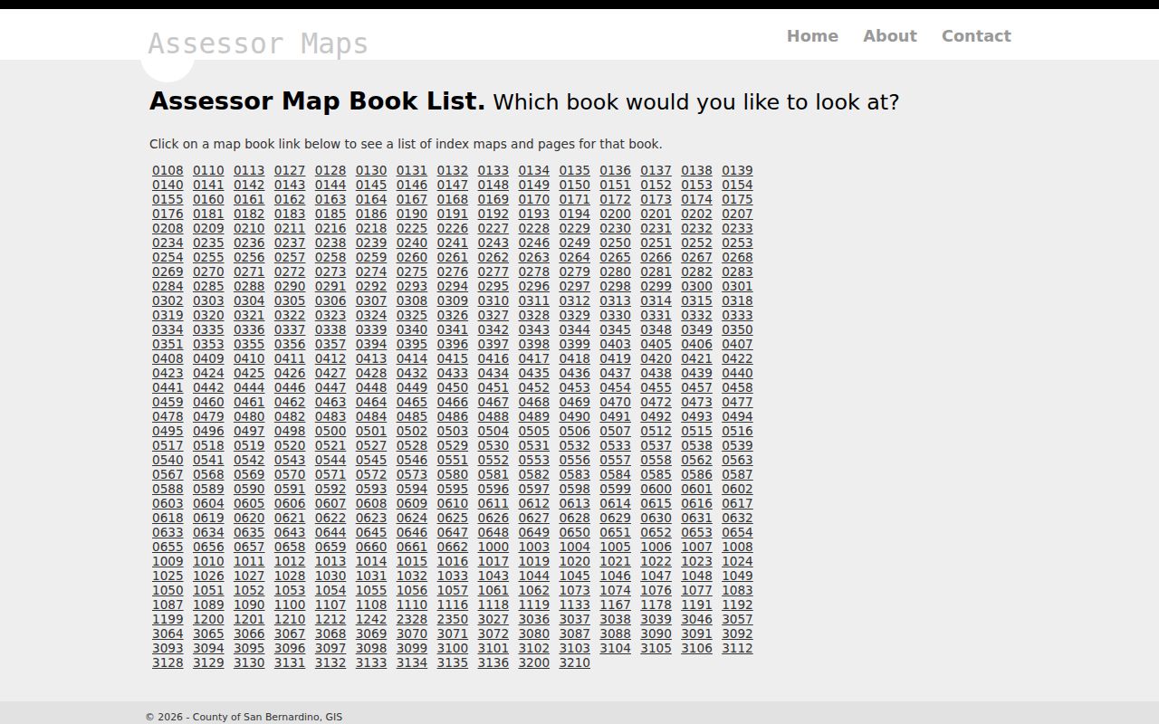Choose map book 0459
This screenshot has height=724, width=1159.
[168, 402]
